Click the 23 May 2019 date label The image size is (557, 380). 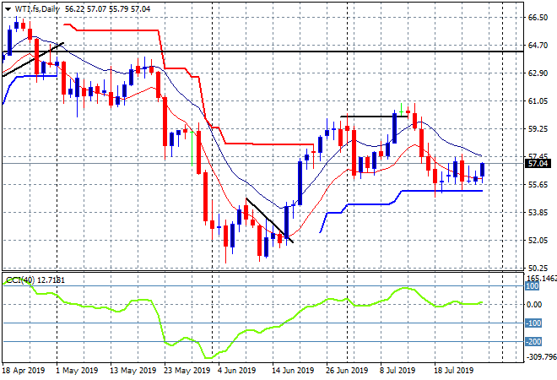click(187, 371)
